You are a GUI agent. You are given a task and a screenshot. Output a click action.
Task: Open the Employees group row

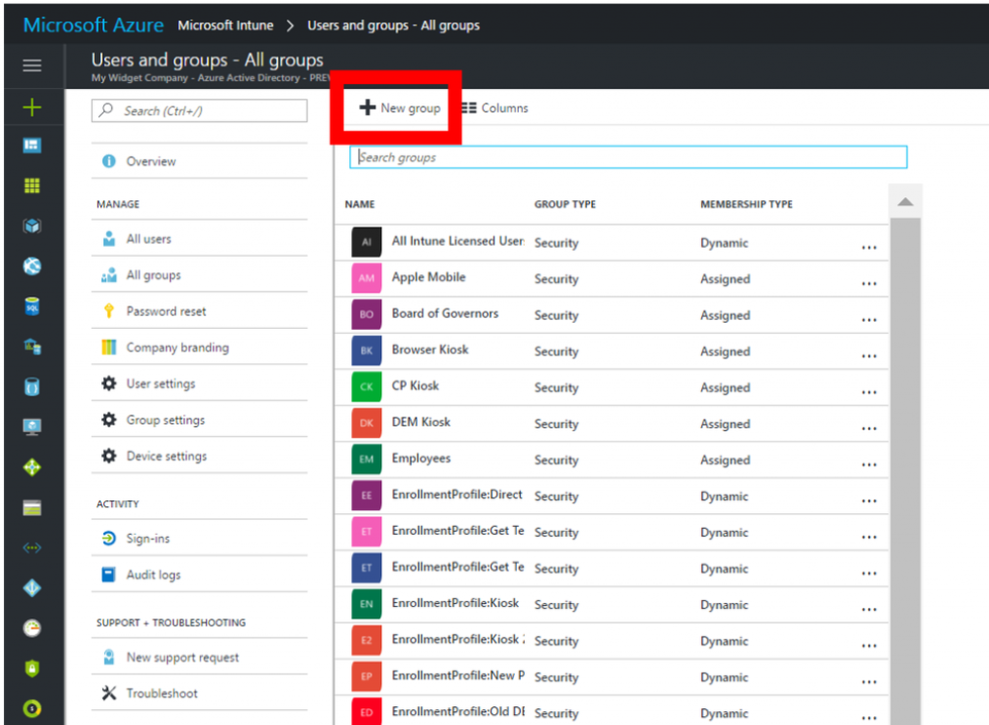[611, 460]
